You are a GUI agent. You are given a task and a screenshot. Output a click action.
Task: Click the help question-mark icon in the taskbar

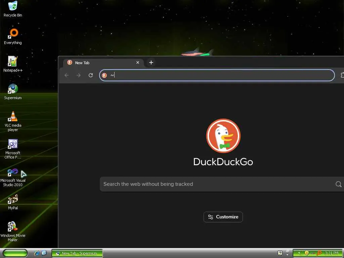click(x=280, y=253)
